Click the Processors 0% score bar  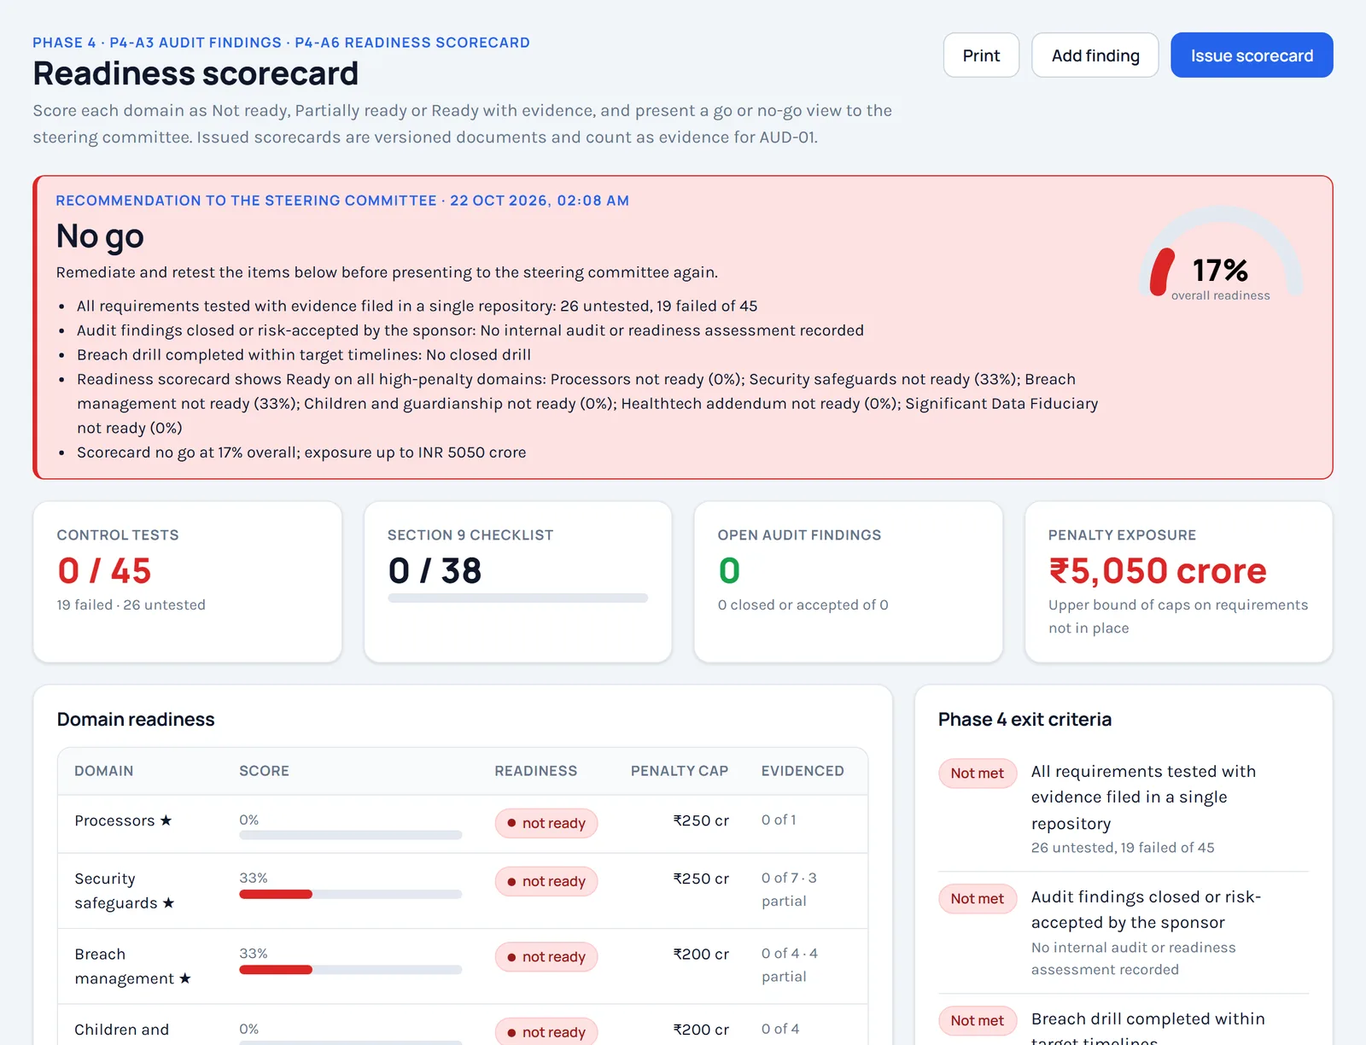coord(350,835)
